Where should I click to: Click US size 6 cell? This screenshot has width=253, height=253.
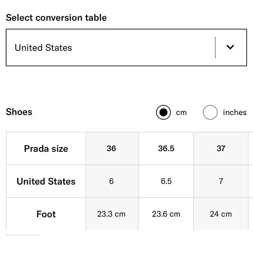click(x=112, y=181)
